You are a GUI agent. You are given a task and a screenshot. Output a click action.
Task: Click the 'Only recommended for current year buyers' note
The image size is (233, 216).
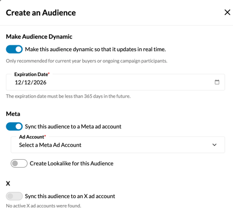[86, 61]
